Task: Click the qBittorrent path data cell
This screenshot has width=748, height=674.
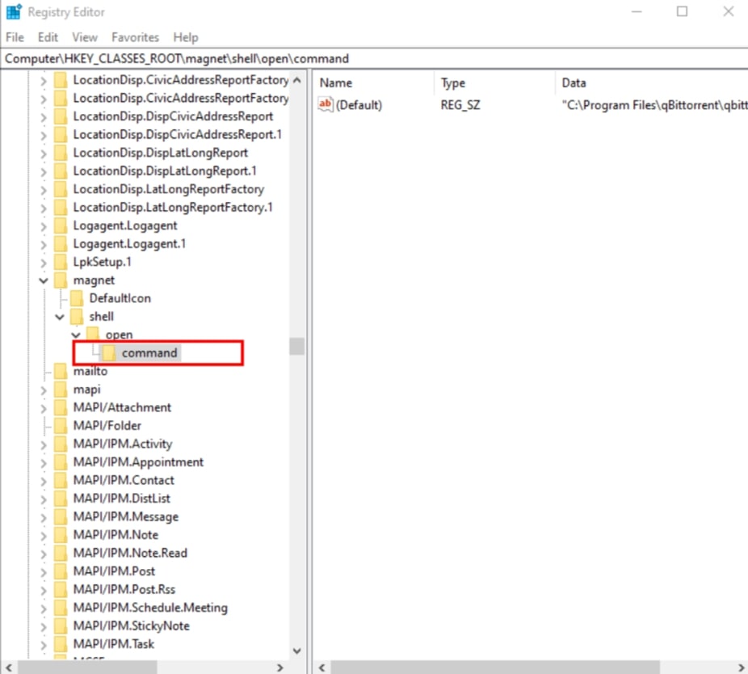Action: (x=654, y=105)
